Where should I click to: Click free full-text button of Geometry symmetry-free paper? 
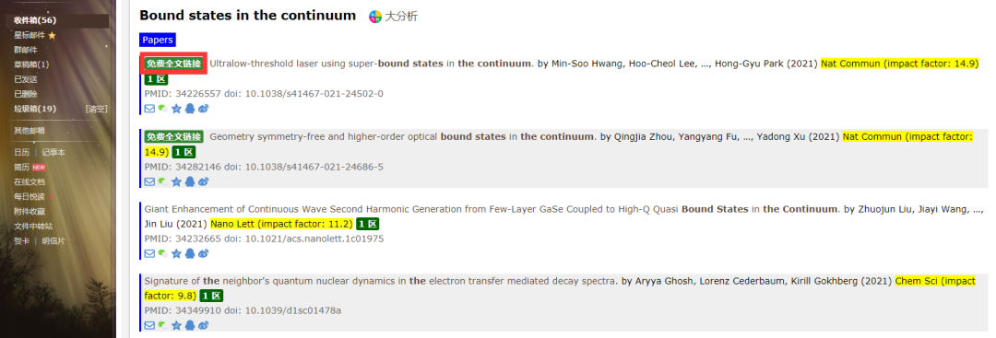click(174, 136)
